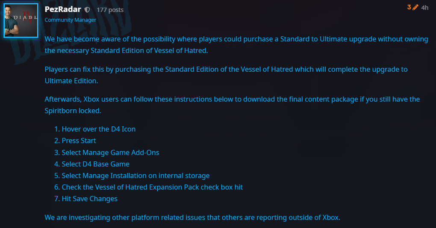This screenshot has width=436, height=228.
Task: Open the 4h post timestamp link
Action: [x=424, y=7]
